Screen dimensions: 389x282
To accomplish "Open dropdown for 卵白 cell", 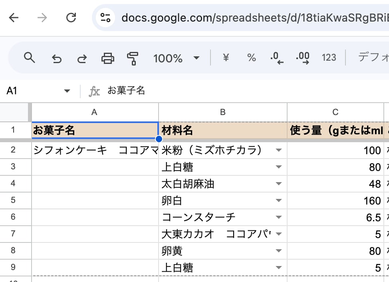I will [x=279, y=201].
